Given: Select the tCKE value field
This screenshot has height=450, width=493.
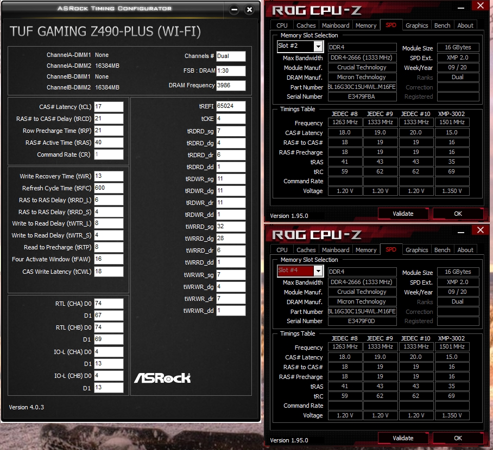Looking at the screenshot, I should 231,119.
